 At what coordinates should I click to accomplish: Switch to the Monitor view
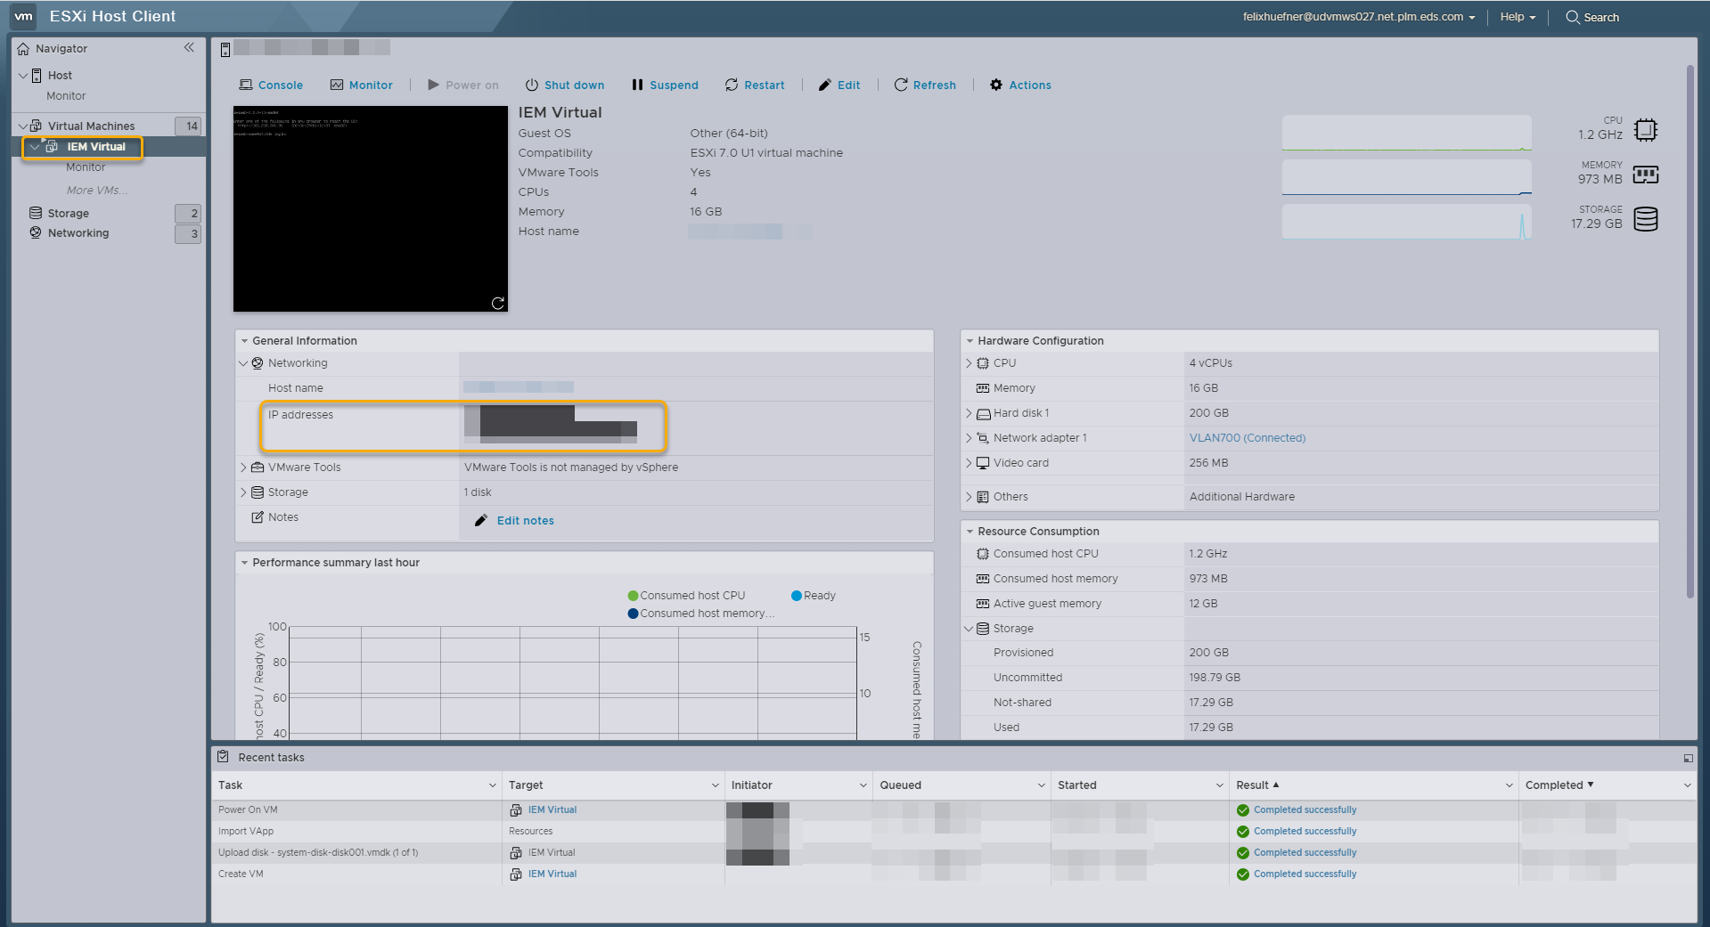tap(362, 85)
